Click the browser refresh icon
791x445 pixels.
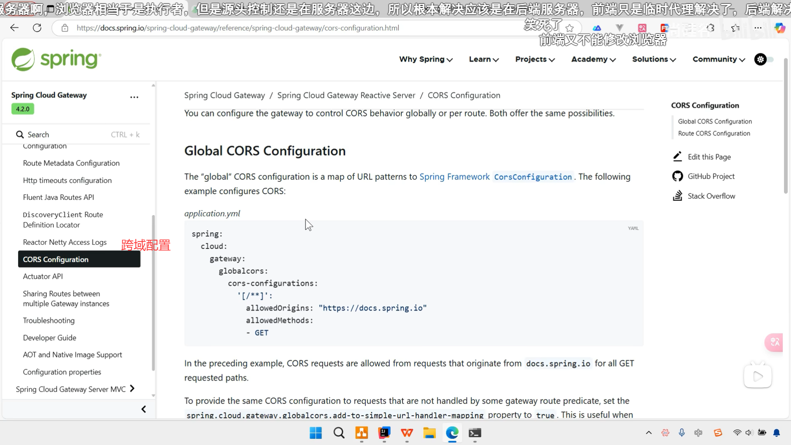(37, 28)
